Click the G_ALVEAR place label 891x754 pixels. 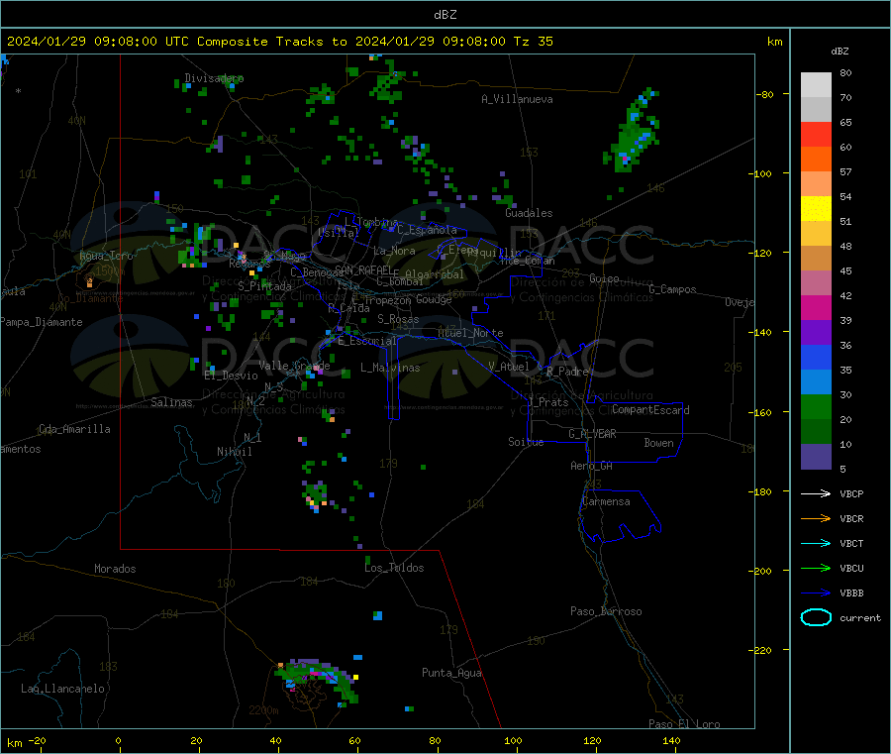point(592,434)
